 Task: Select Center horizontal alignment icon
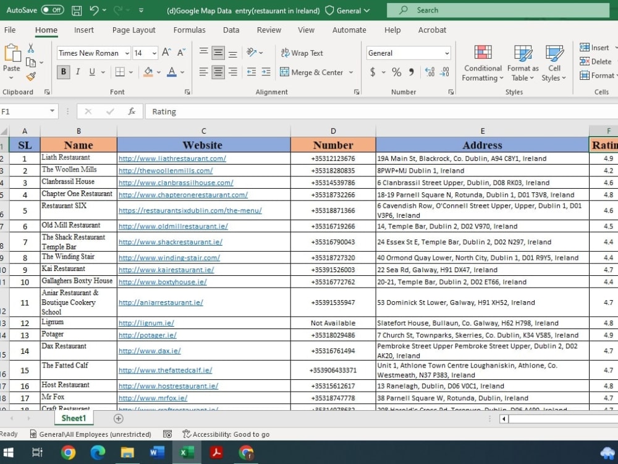tap(218, 72)
